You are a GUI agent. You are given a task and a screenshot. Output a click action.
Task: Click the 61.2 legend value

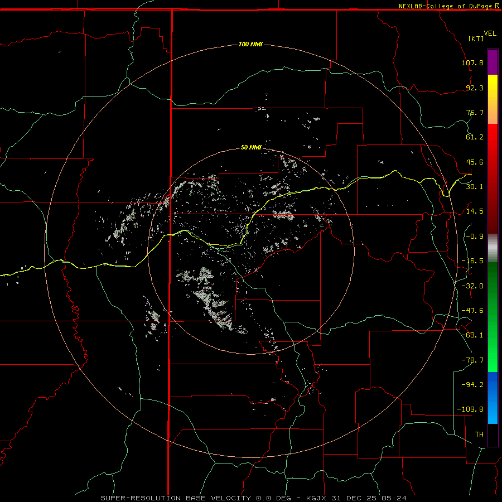475,137
